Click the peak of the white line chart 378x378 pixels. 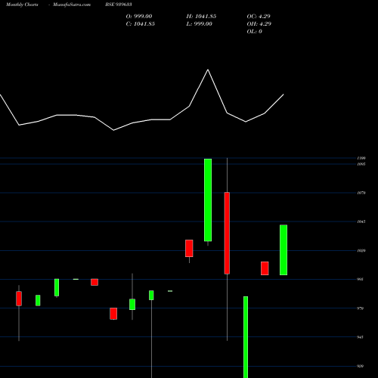(208, 70)
